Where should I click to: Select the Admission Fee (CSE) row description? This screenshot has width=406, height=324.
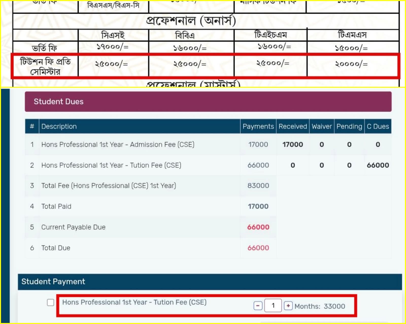[x=118, y=145]
